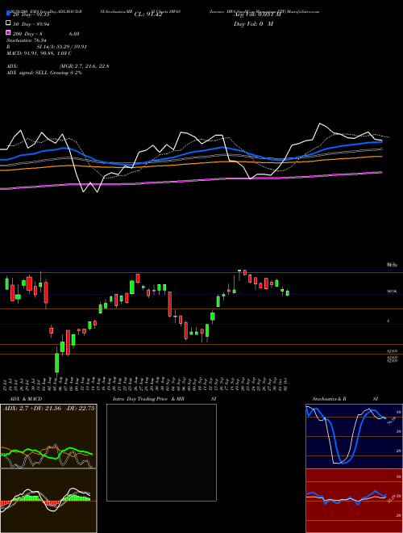Open the ADX line chart panel
This screenshot has width=403, height=533.
pos(48,436)
